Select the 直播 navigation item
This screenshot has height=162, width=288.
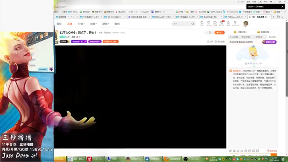pos(70,24)
